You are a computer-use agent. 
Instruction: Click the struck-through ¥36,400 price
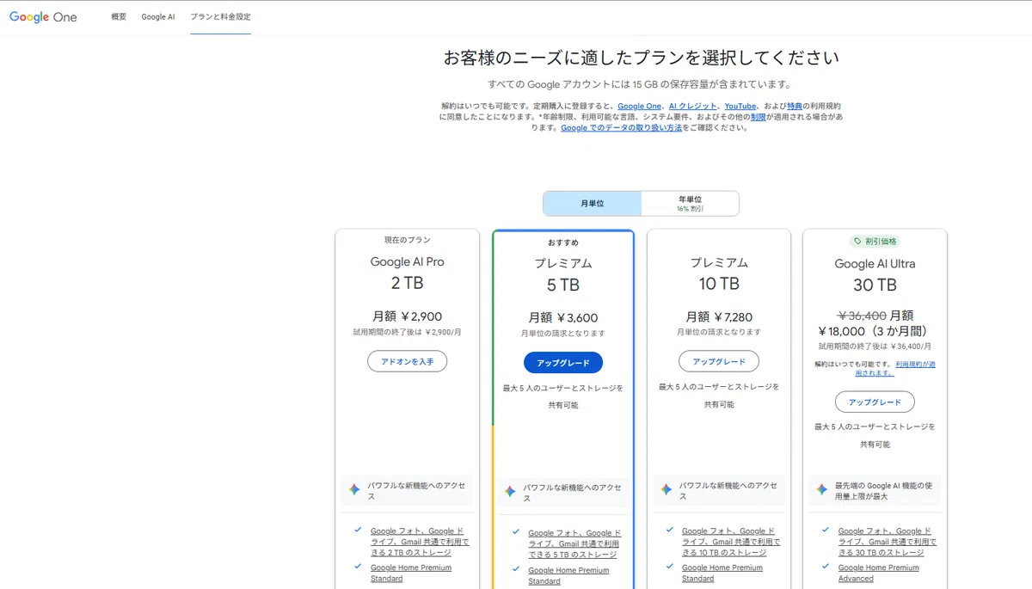(x=861, y=316)
